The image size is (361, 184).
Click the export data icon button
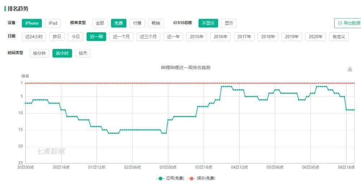(x=348, y=23)
